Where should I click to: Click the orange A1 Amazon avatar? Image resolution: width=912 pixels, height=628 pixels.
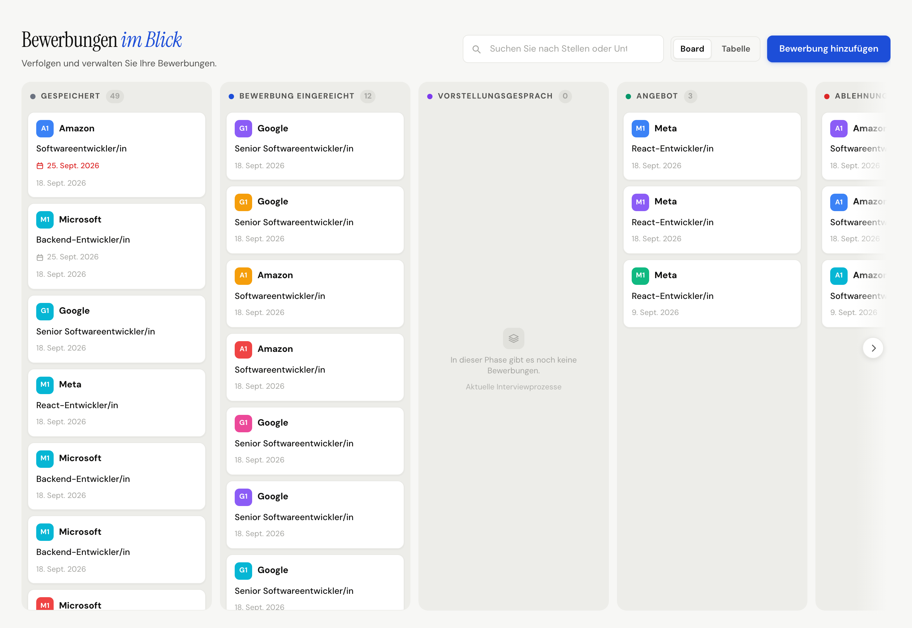[x=243, y=276]
